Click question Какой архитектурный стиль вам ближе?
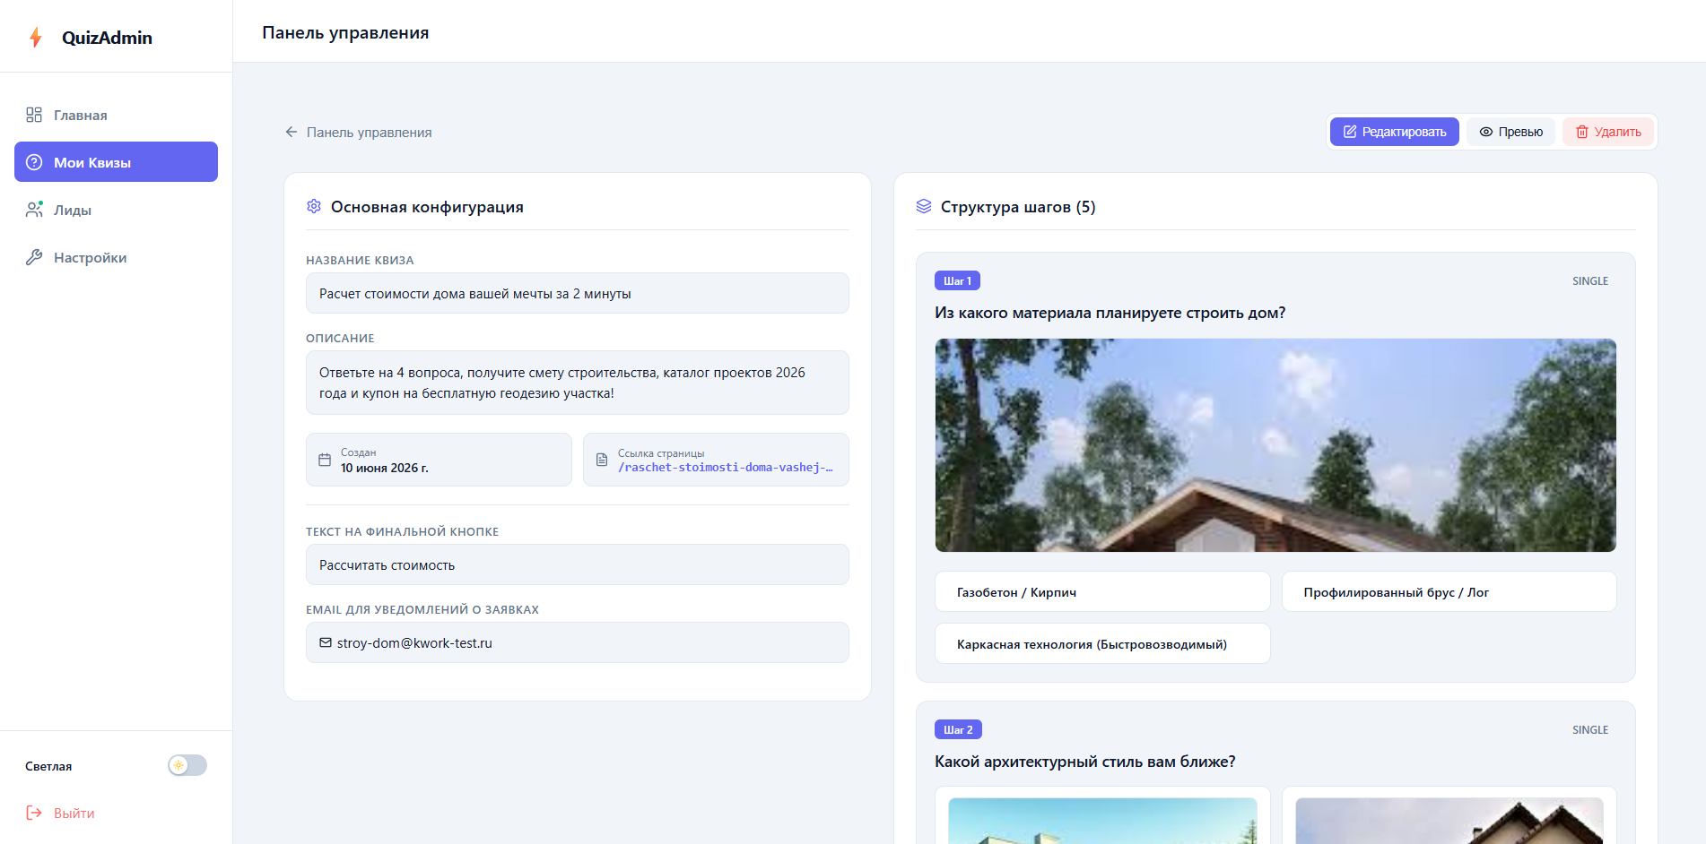 point(1085,762)
